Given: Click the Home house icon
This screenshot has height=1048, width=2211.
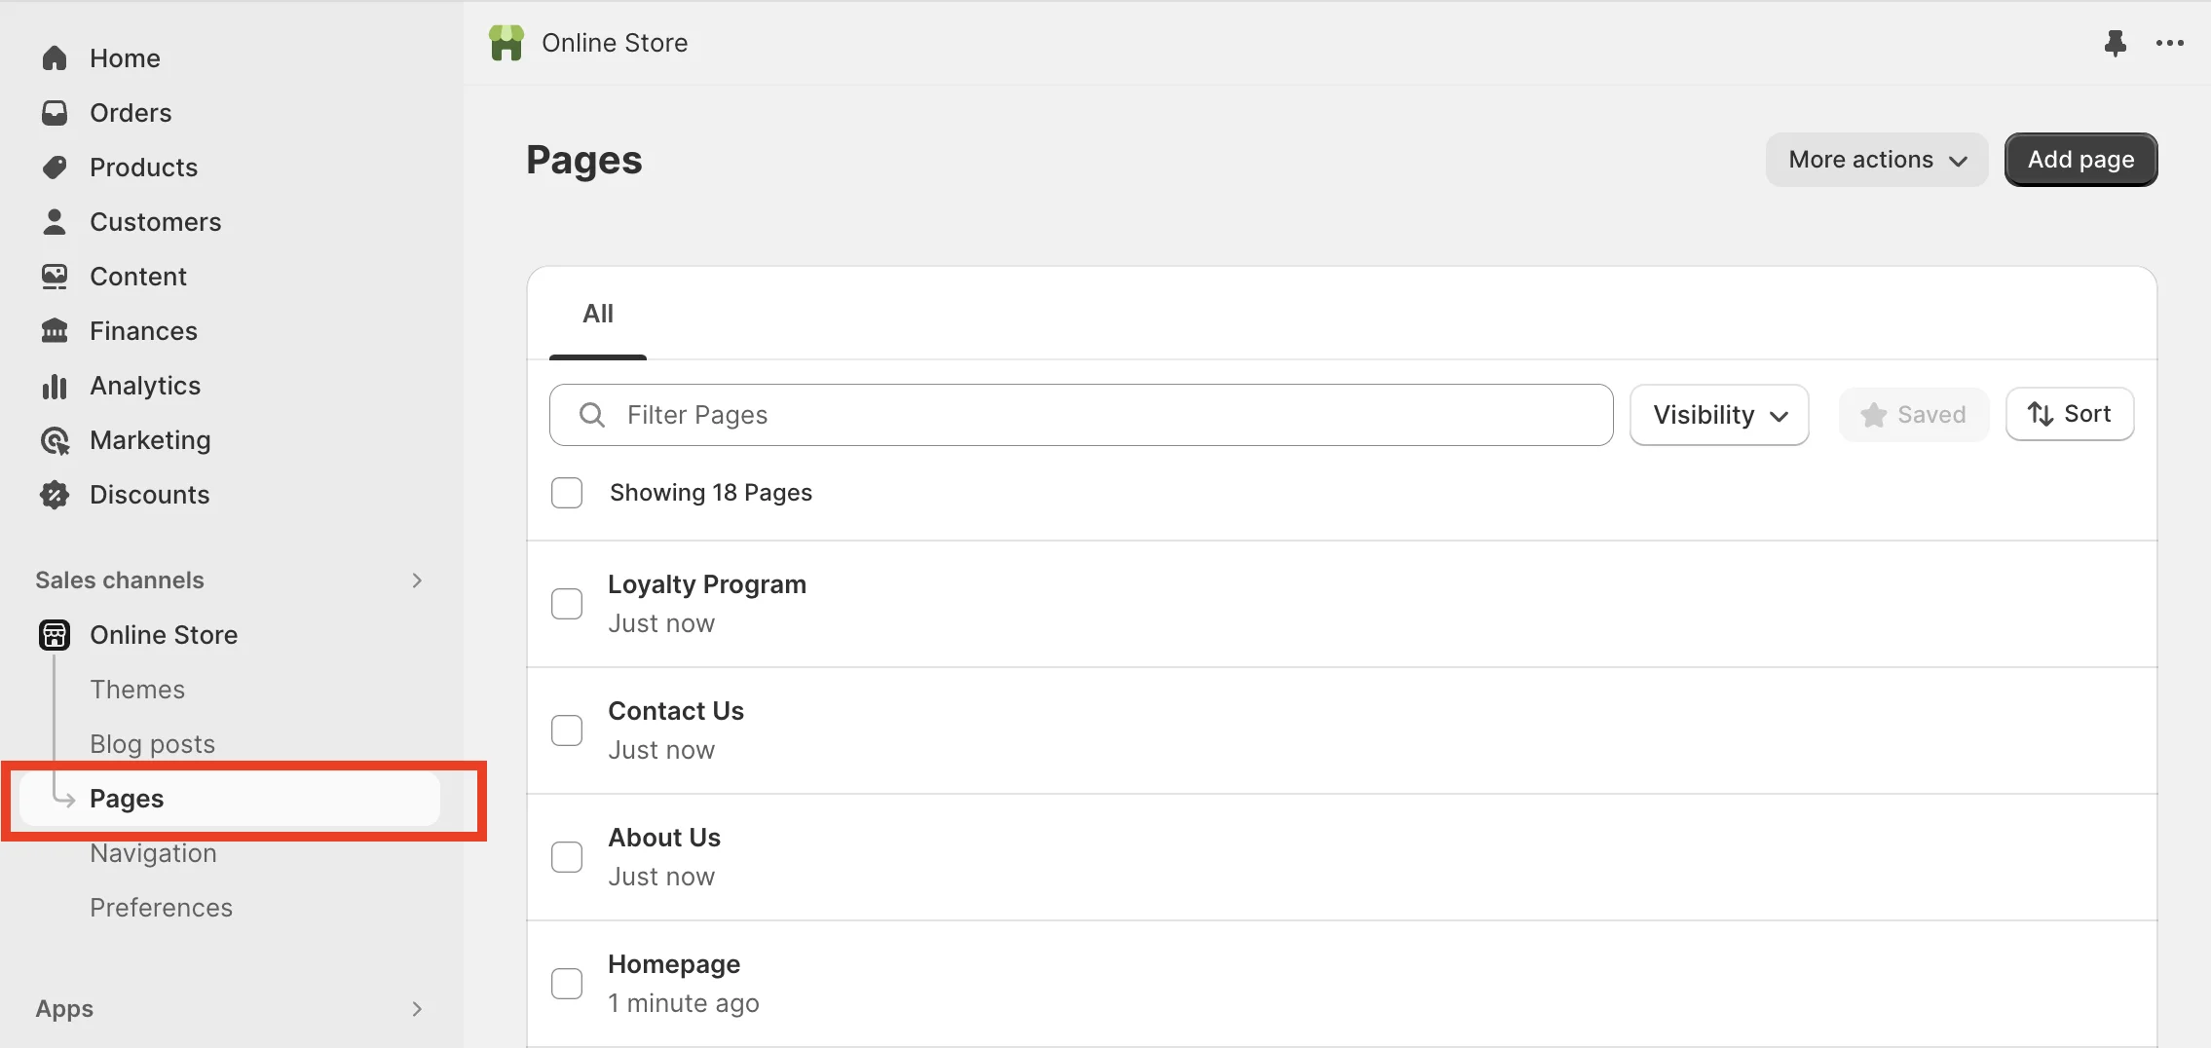Looking at the screenshot, I should (55, 58).
